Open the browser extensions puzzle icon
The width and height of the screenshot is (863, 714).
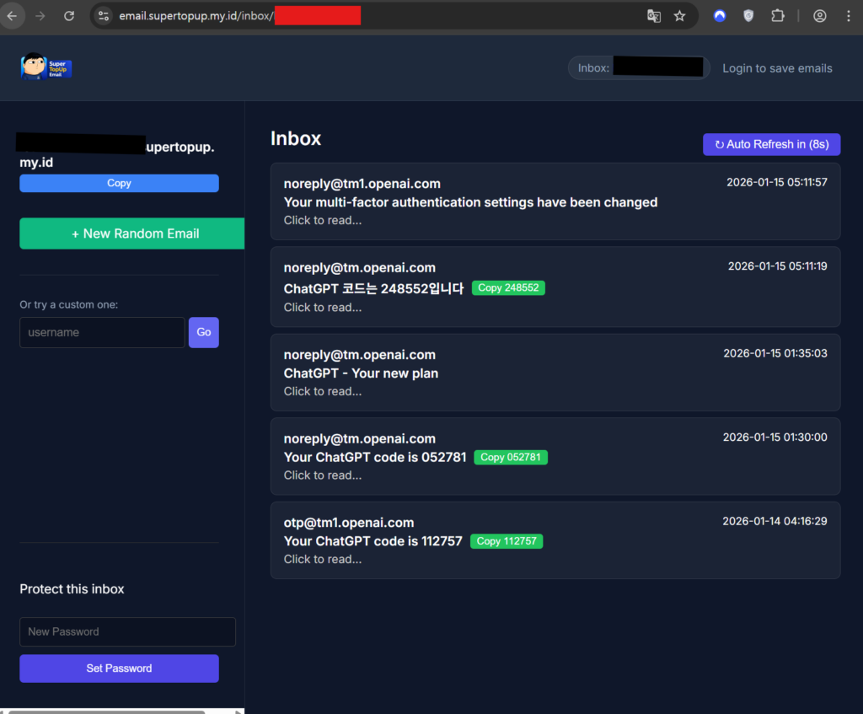coord(778,16)
